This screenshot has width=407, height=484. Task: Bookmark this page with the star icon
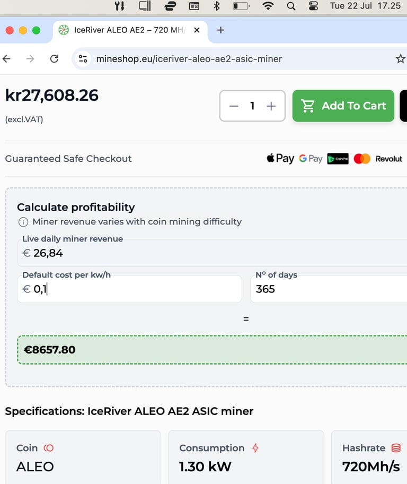(x=401, y=59)
